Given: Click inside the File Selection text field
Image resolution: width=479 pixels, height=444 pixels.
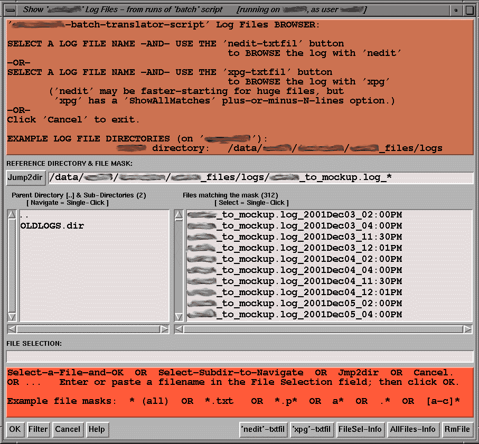Looking at the screenshot, I should [239, 356].
